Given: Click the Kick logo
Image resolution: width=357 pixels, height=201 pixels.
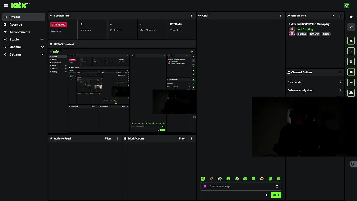Looking at the screenshot, I should [x=19, y=5].
